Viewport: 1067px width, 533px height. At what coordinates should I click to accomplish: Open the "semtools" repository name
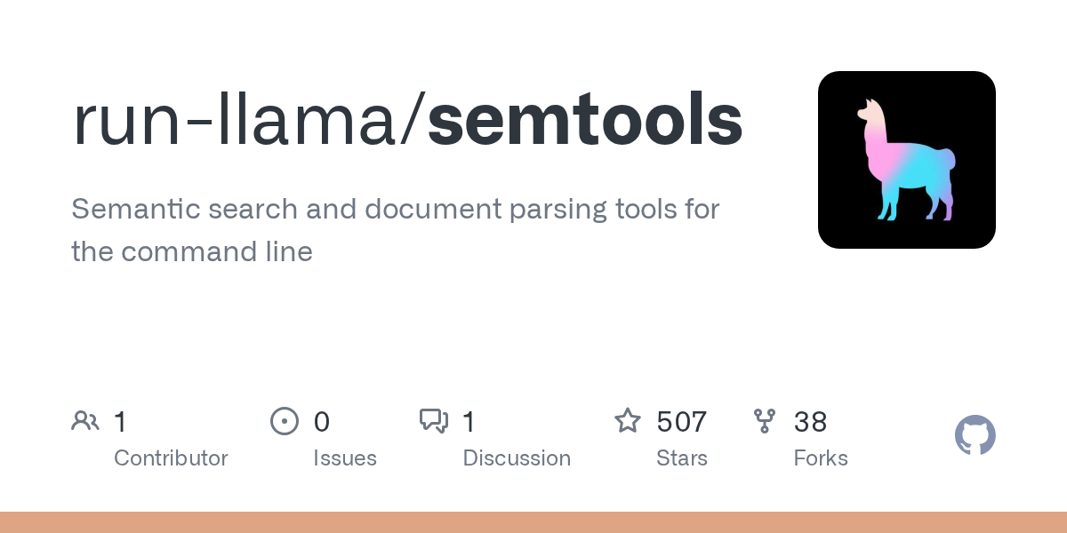(585, 121)
